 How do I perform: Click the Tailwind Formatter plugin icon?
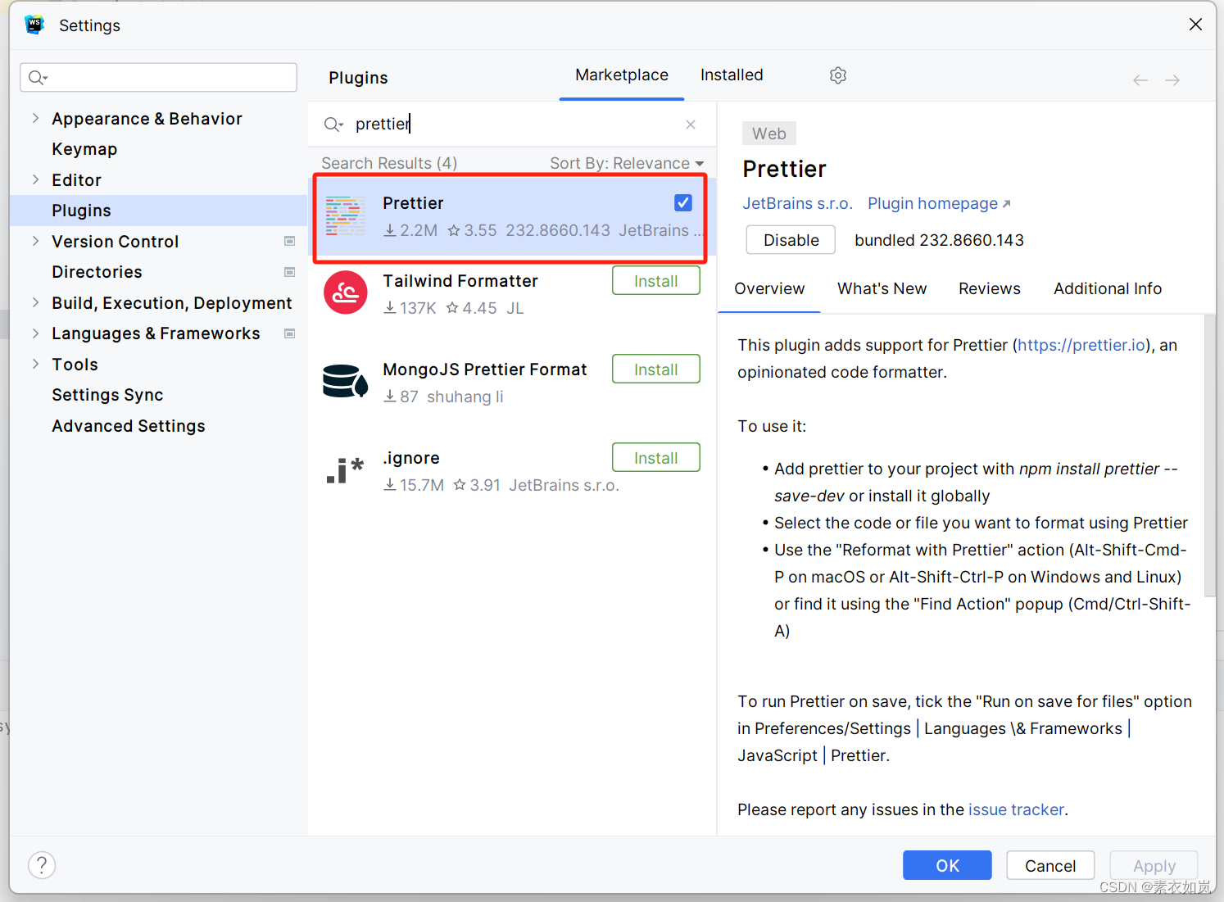pos(345,292)
